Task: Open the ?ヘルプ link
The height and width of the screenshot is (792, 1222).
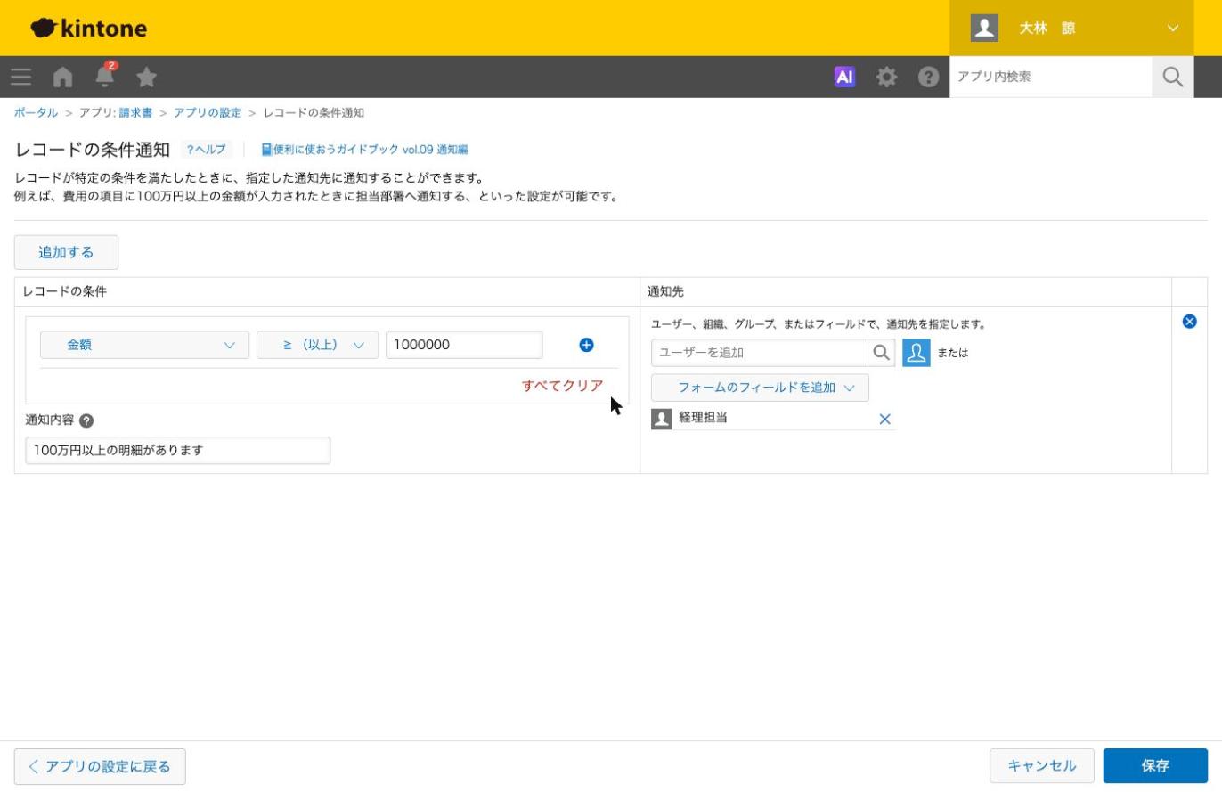Action: (206, 150)
